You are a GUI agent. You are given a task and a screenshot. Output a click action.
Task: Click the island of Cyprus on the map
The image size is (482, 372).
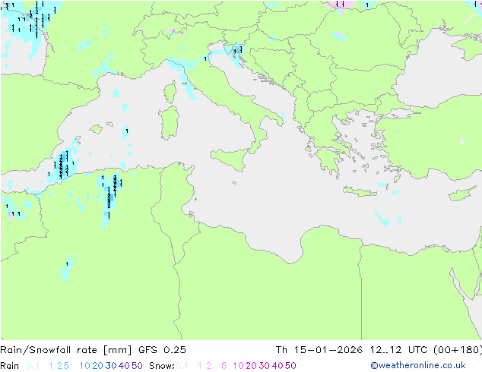point(463,194)
